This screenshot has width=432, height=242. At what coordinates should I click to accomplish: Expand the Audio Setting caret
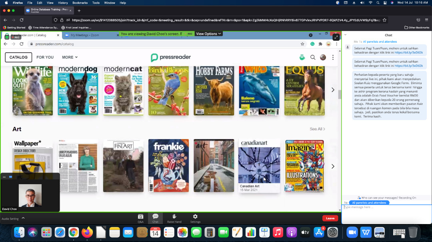click(x=23, y=218)
